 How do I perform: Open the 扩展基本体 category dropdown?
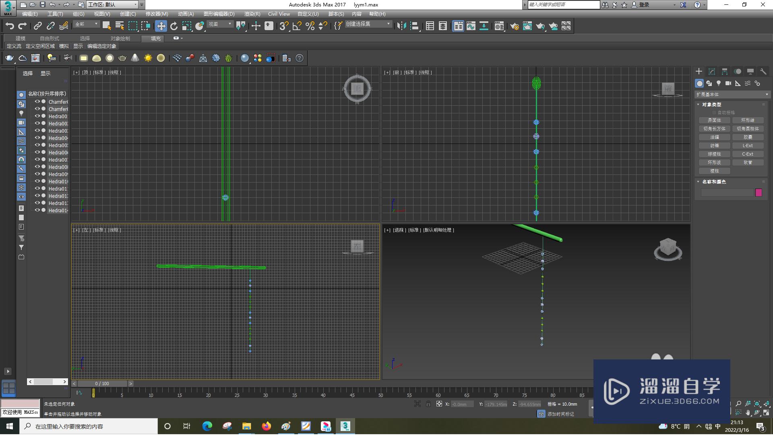(x=732, y=94)
